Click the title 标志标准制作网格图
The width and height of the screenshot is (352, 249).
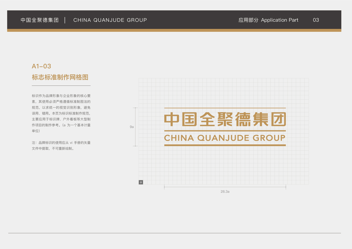(60, 77)
